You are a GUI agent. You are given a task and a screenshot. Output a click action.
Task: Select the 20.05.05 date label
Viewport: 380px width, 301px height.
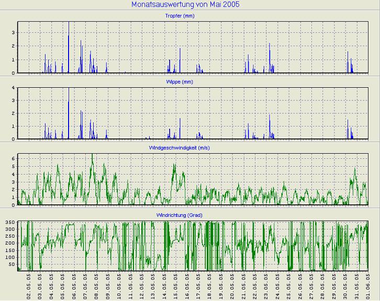point(232,286)
